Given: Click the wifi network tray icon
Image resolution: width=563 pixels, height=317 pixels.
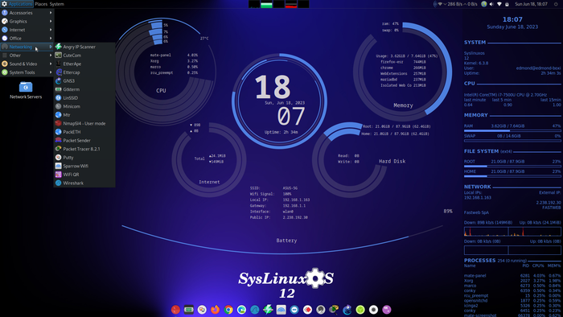Looking at the screenshot, I should (499, 4).
